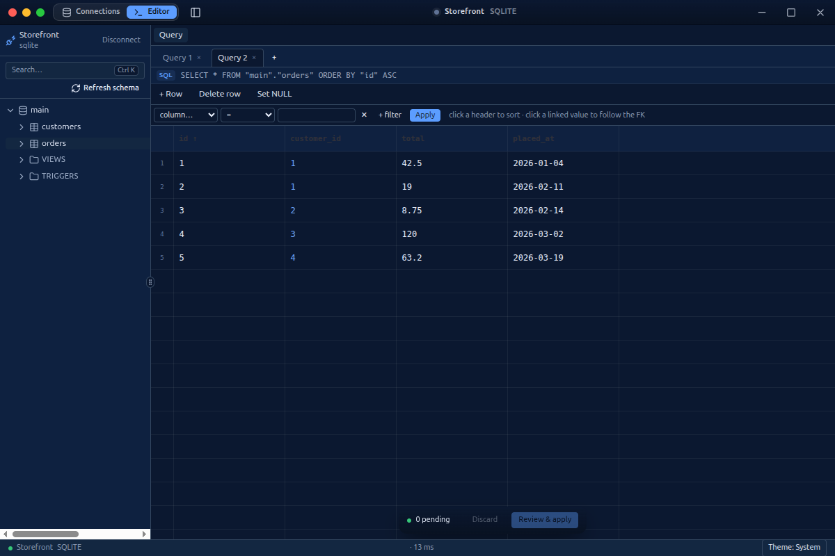Click the orders table grid icon
This screenshot has width=835, height=556.
[x=34, y=144]
